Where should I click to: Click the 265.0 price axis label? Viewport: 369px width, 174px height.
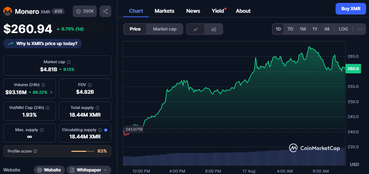coord(353,56)
